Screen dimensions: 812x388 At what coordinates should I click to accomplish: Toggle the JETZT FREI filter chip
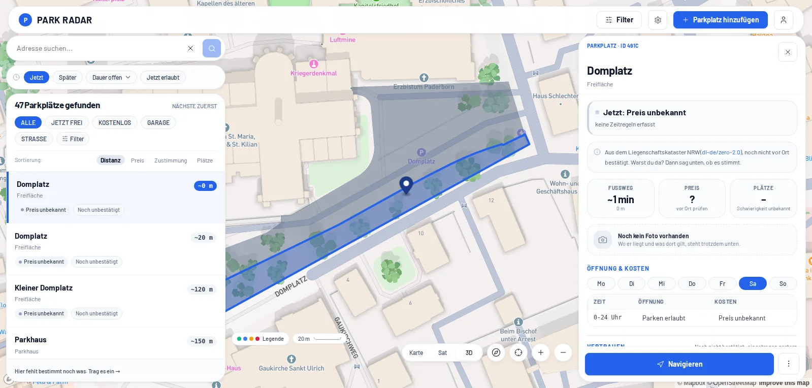tap(67, 122)
